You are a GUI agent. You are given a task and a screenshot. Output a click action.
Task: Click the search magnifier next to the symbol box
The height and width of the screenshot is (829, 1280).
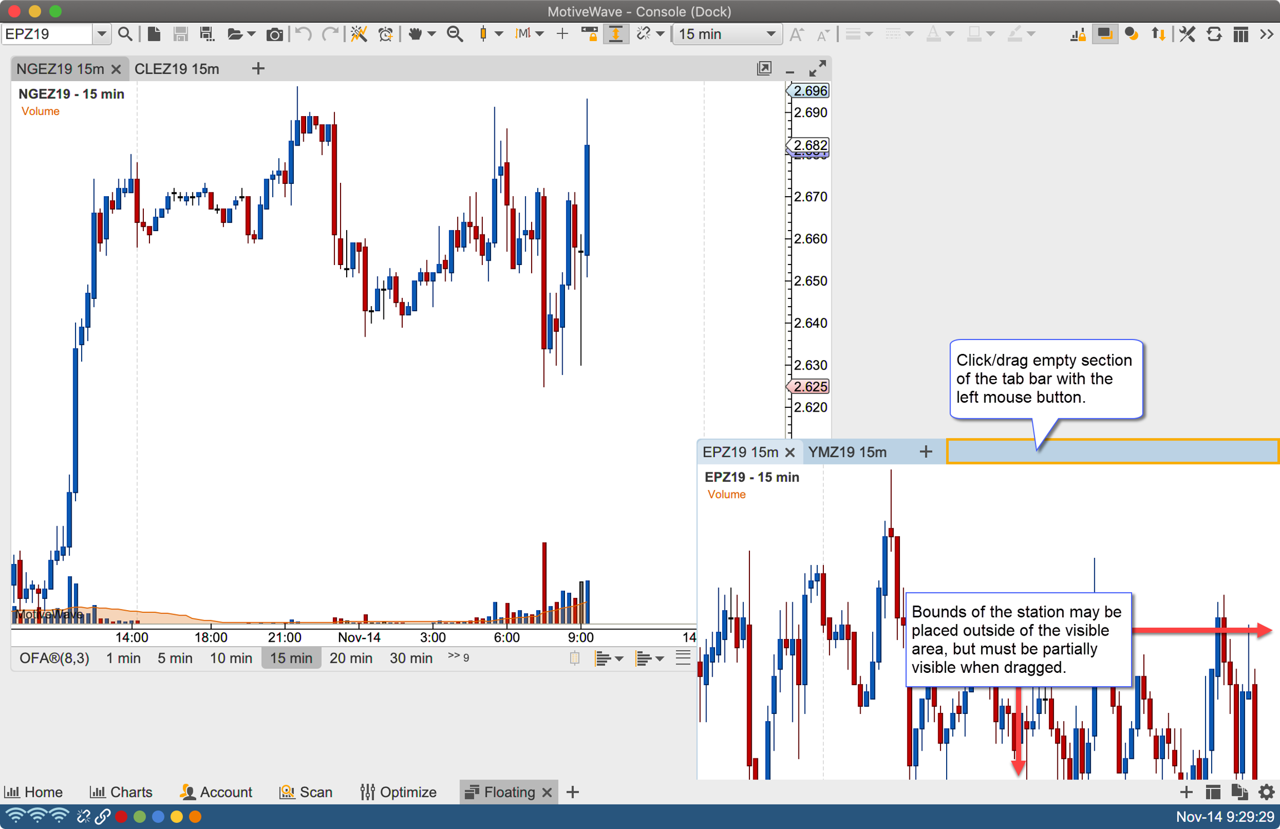[125, 34]
